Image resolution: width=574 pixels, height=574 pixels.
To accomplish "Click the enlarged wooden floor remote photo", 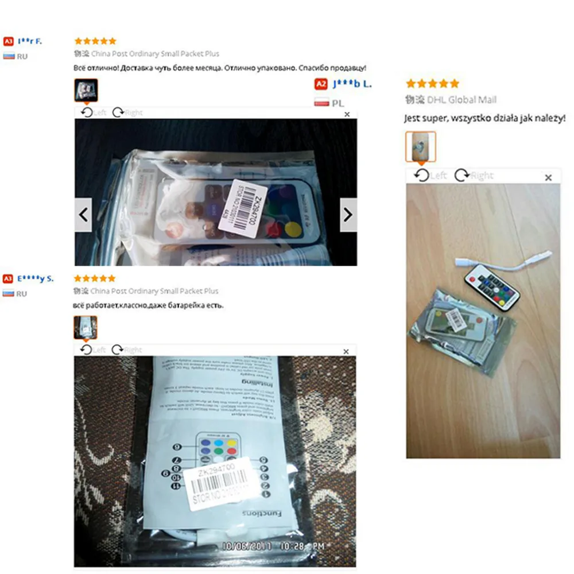I will click(483, 321).
